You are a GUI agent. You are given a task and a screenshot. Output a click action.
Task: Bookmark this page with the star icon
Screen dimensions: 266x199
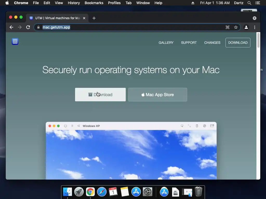236,27
